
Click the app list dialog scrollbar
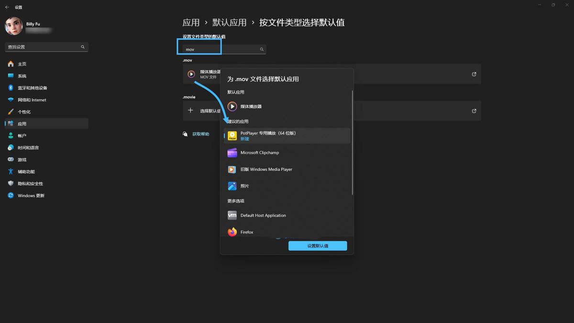pos(353,144)
